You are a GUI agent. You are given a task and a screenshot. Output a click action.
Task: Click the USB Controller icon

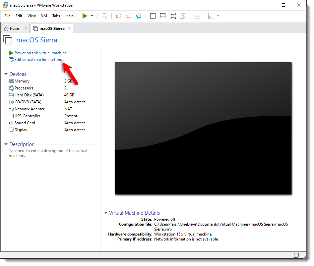pos(11,116)
